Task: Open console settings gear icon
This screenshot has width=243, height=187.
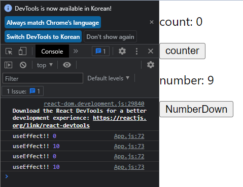Action: point(151,65)
